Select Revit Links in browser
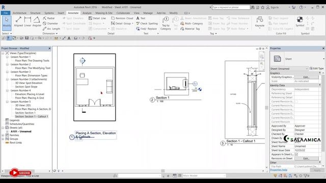326x183 pixels. pos(16,143)
